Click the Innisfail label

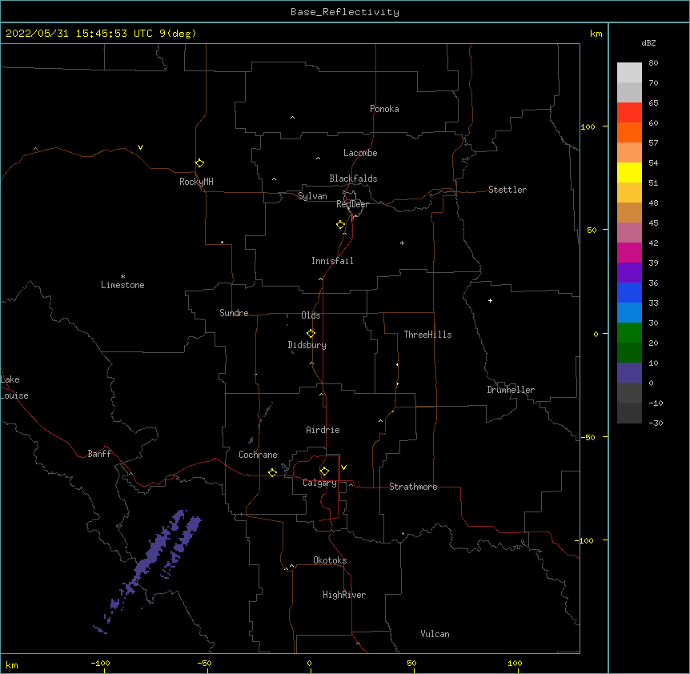(332, 261)
